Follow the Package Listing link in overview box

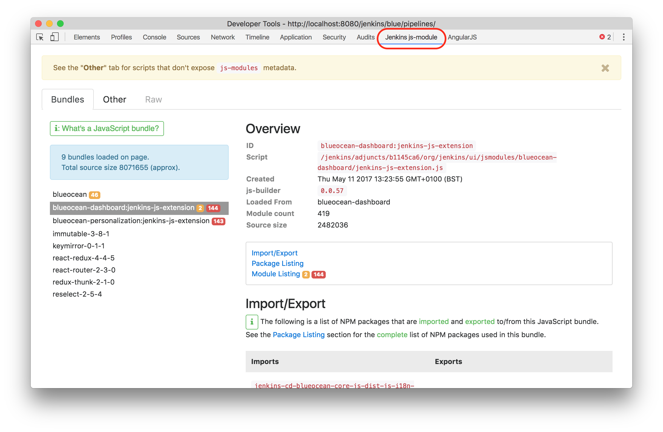point(277,263)
